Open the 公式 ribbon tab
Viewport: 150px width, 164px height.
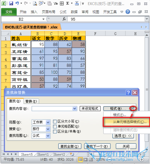pos(63,12)
